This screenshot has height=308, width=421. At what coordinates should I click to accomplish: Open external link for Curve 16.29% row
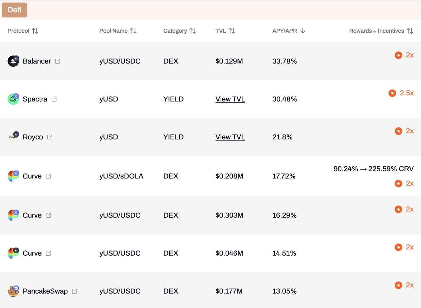coord(48,215)
